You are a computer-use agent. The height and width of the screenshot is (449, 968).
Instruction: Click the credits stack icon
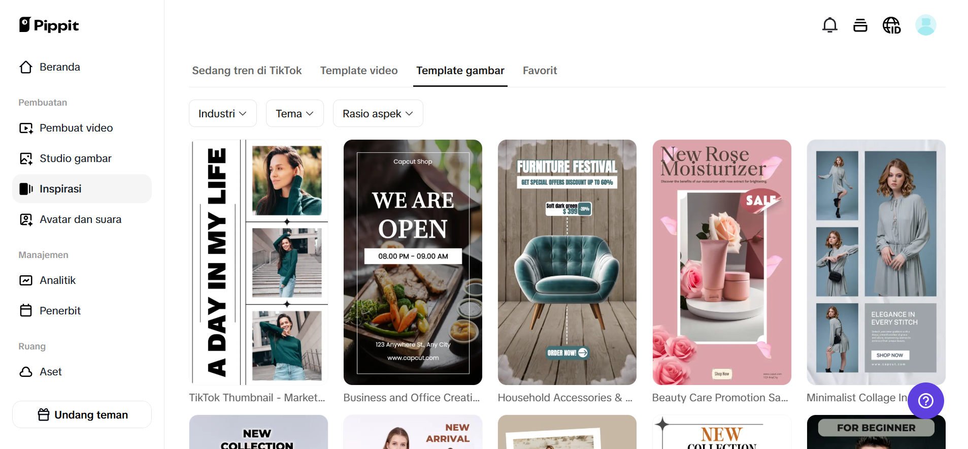[x=860, y=25]
